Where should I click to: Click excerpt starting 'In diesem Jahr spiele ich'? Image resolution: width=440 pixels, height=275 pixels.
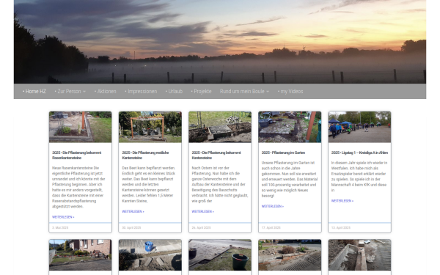click(x=359, y=177)
